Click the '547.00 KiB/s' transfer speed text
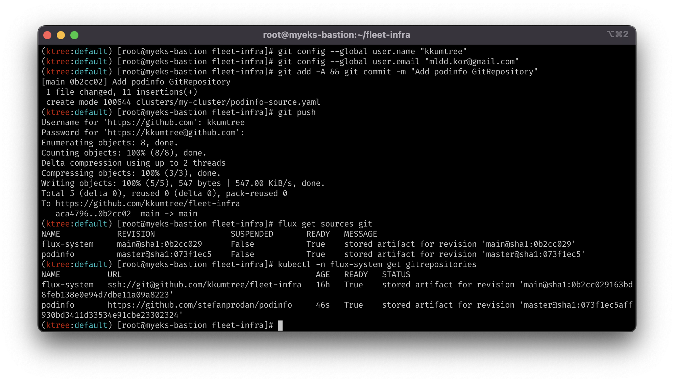 tap(264, 183)
